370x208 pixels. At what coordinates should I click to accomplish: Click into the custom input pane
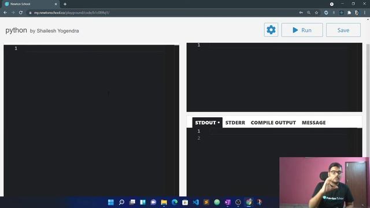[274, 77]
